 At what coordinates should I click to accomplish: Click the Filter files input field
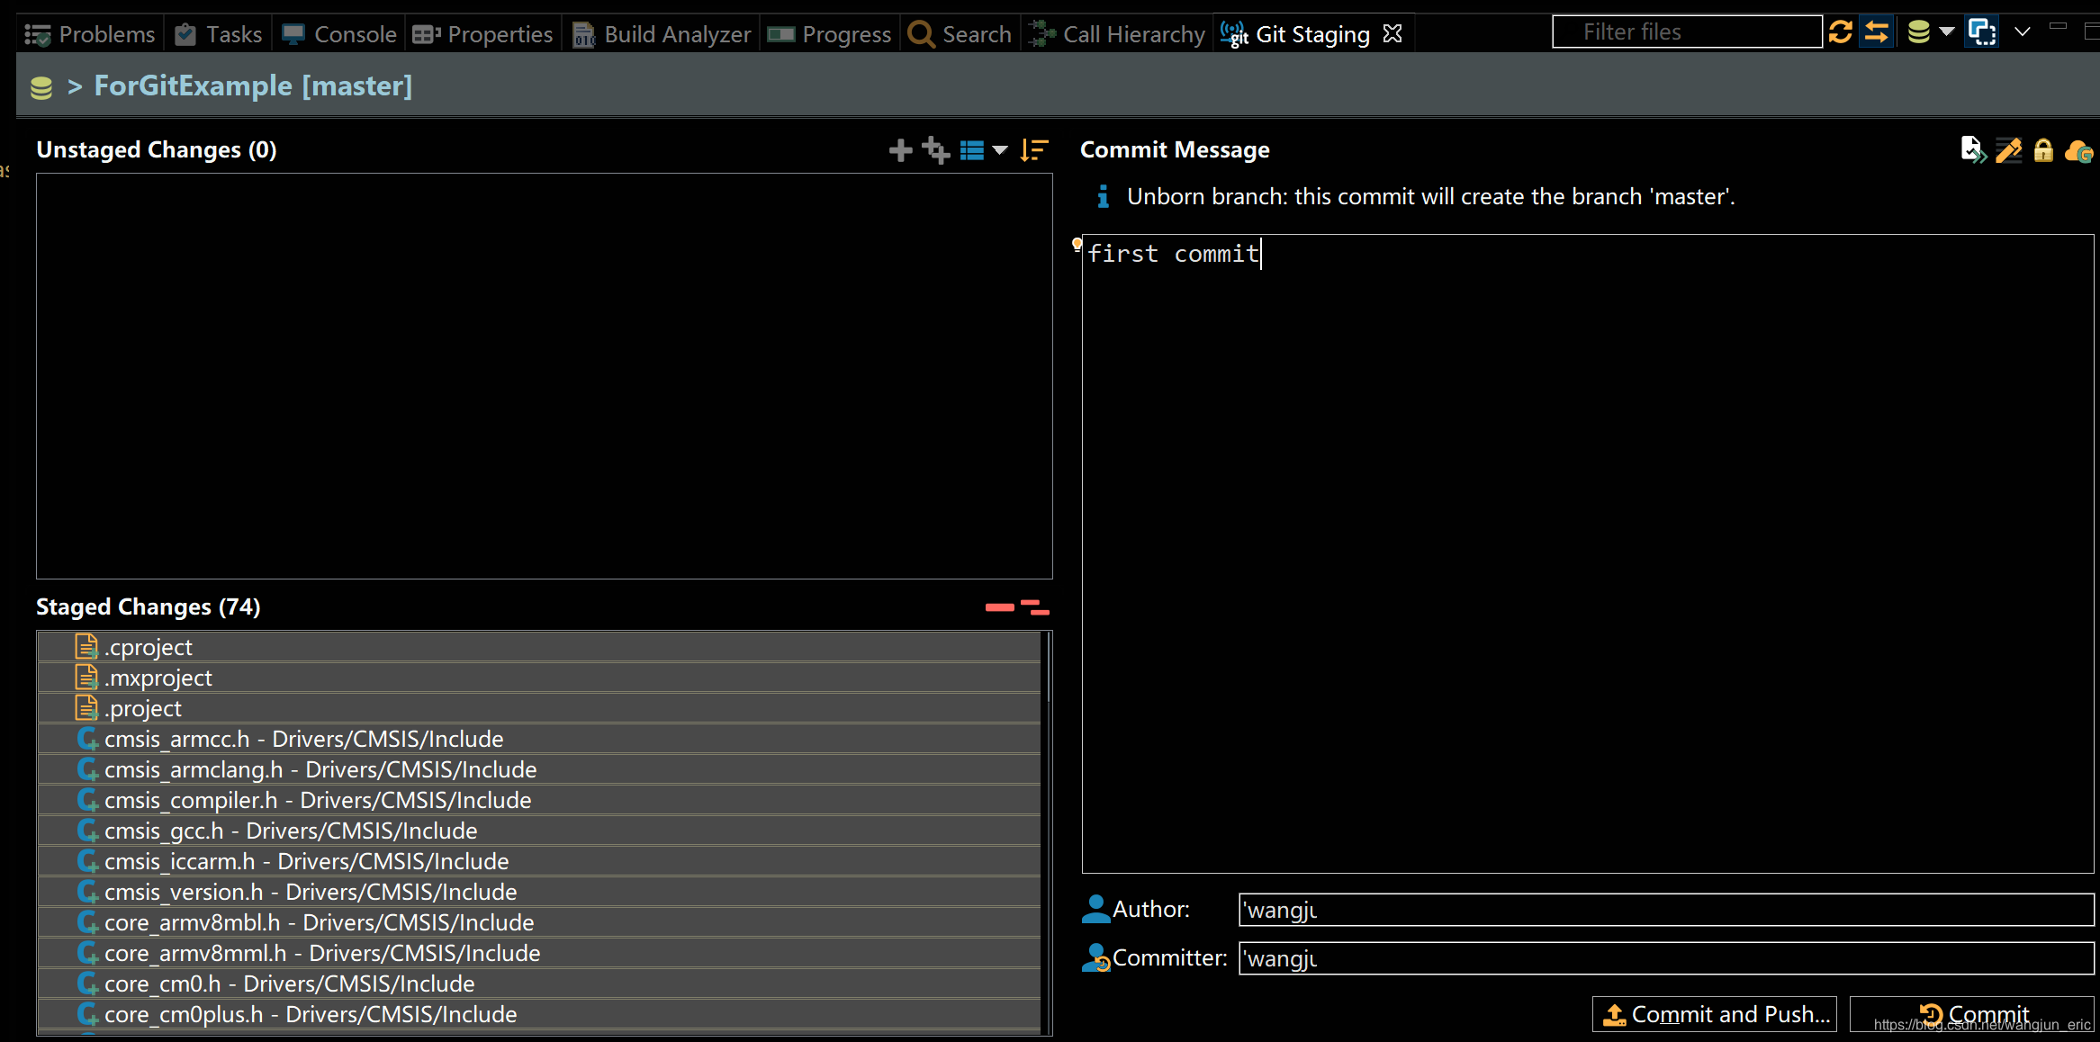[1686, 32]
